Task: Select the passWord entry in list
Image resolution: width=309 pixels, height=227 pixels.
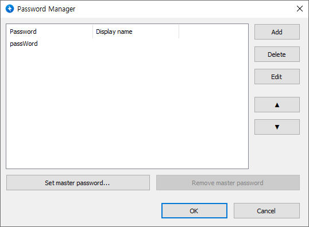Action: click(24, 44)
